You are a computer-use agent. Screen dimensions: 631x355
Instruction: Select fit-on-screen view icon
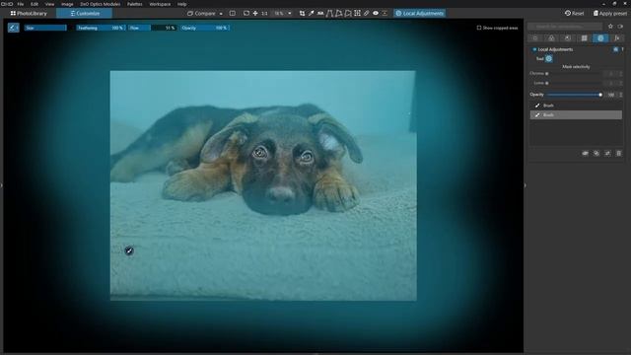[x=246, y=13]
